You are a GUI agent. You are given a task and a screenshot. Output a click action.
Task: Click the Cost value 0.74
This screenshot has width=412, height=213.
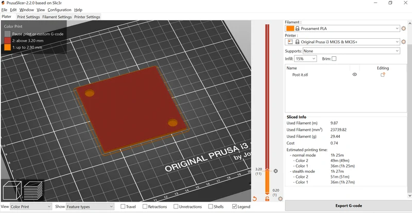coord(334,143)
